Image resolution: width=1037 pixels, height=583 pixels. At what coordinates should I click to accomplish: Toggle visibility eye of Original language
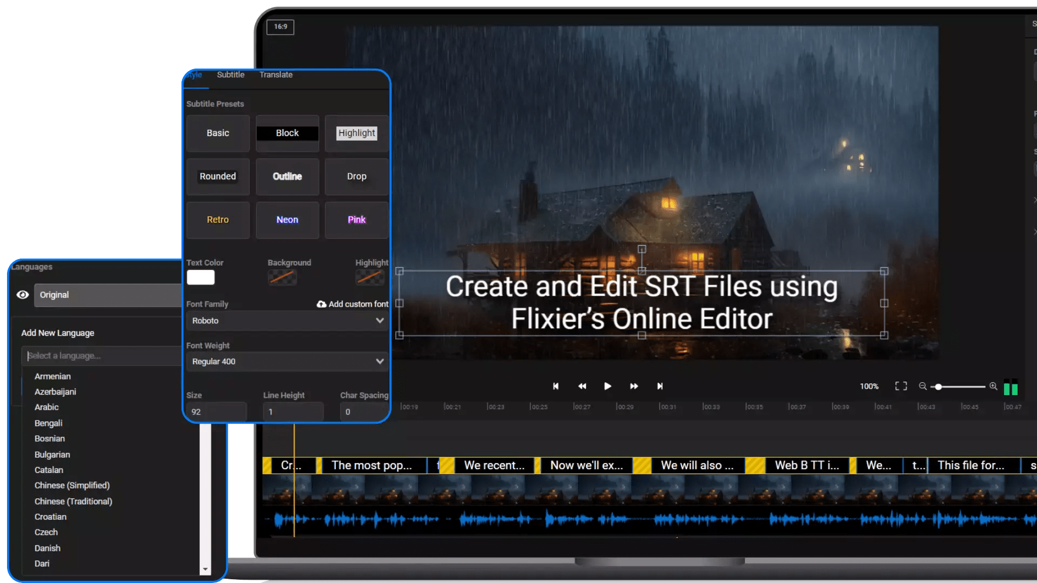23,295
